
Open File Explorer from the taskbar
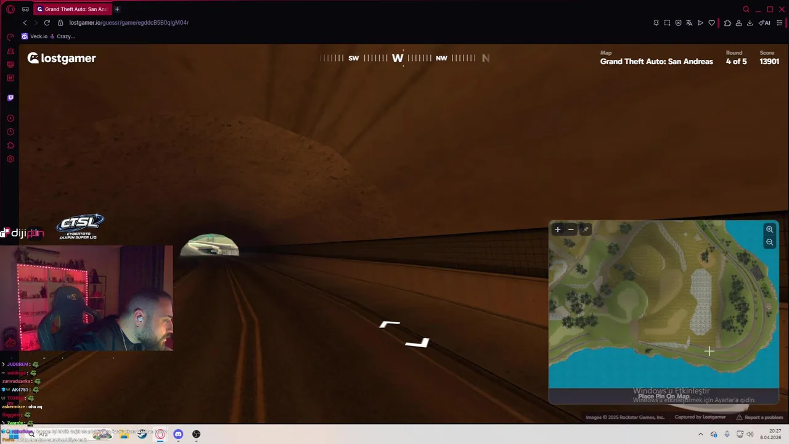click(124, 434)
